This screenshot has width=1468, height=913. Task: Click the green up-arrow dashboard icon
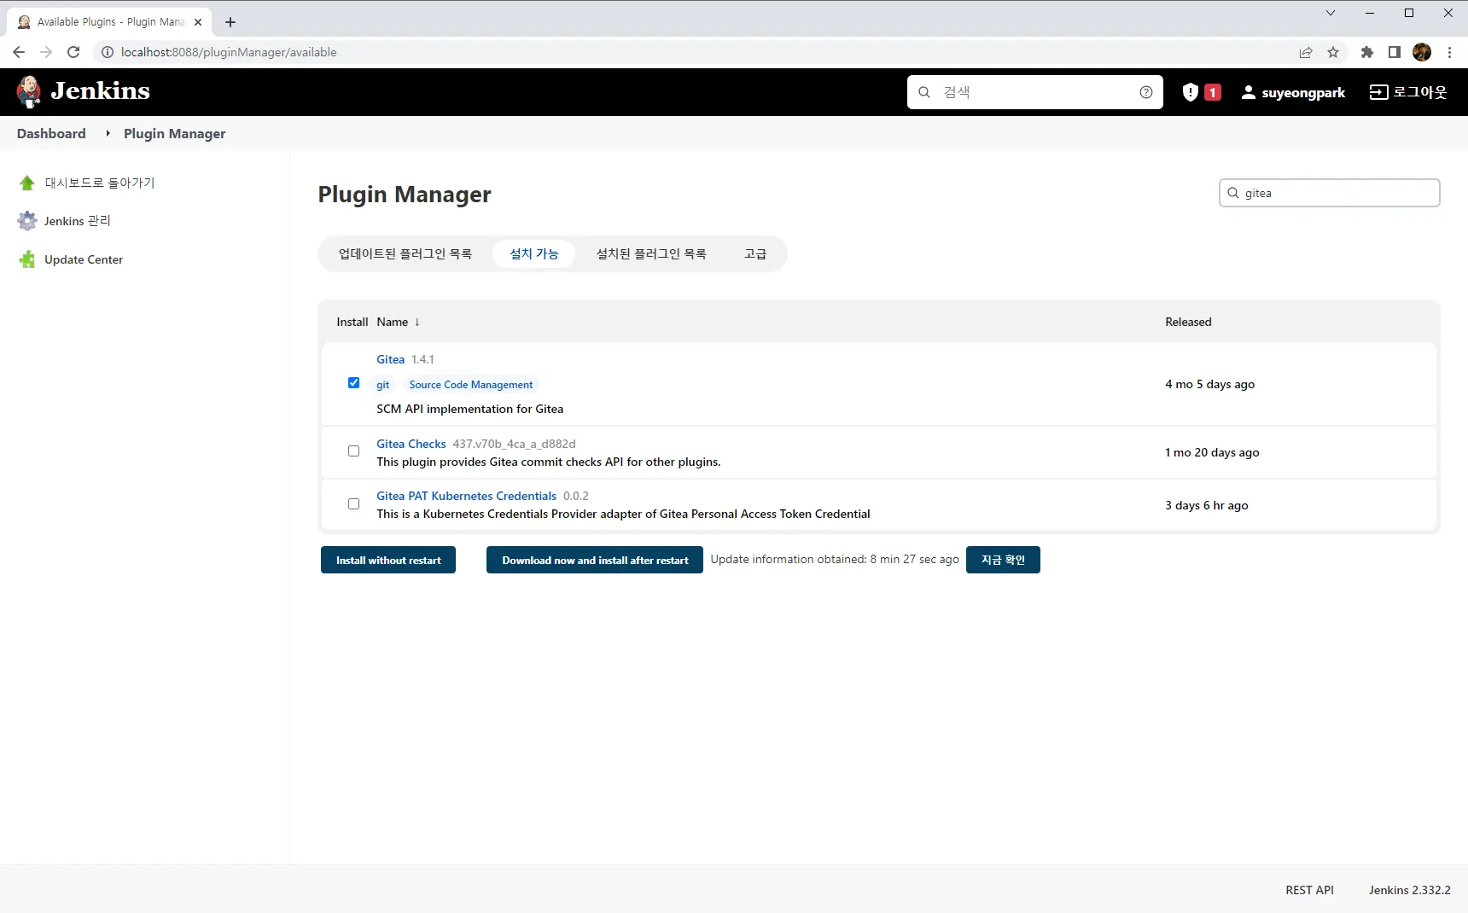coord(27,183)
